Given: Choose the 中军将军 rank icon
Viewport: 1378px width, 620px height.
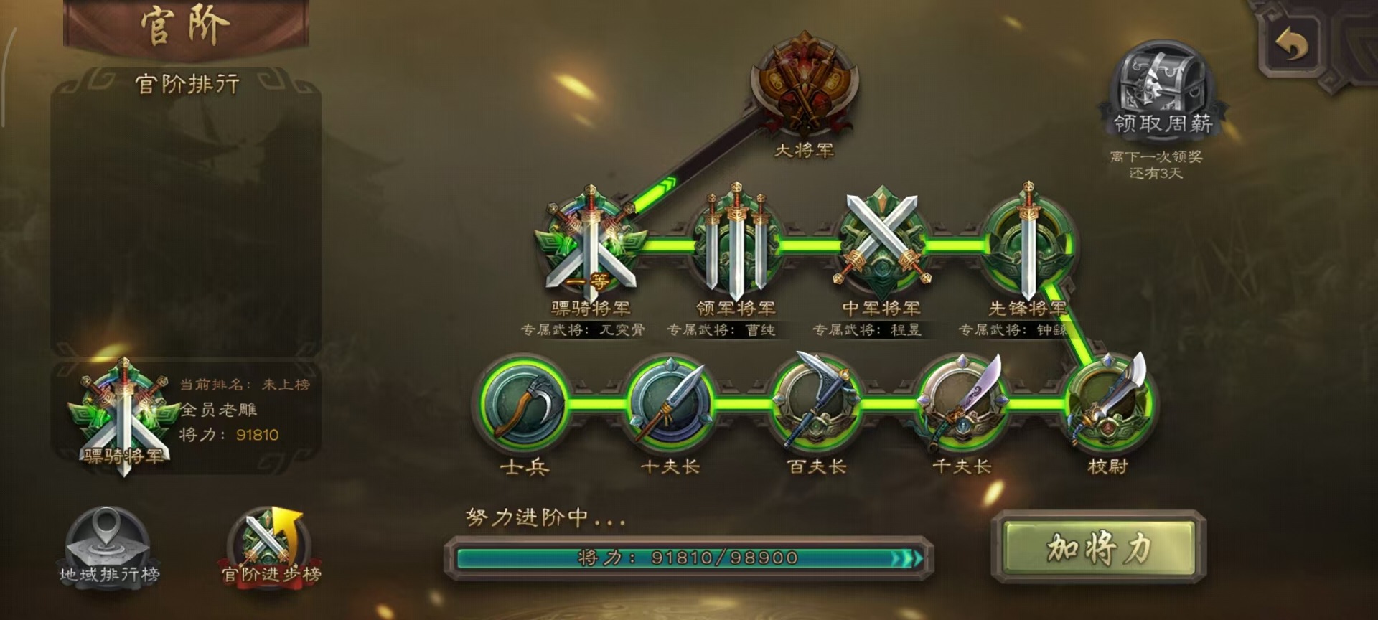Looking at the screenshot, I should [881, 240].
